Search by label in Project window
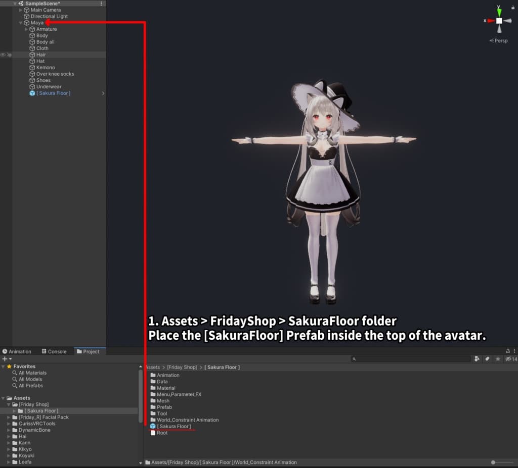The height and width of the screenshot is (468, 518). (487, 359)
